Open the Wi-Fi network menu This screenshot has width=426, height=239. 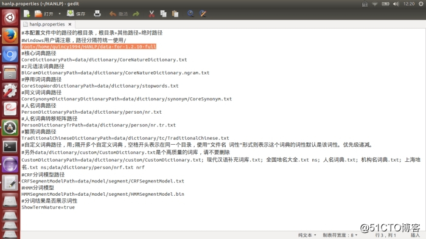[375, 4]
